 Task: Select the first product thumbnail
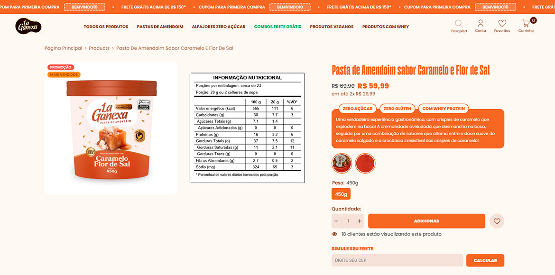pyautogui.click(x=342, y=163)
